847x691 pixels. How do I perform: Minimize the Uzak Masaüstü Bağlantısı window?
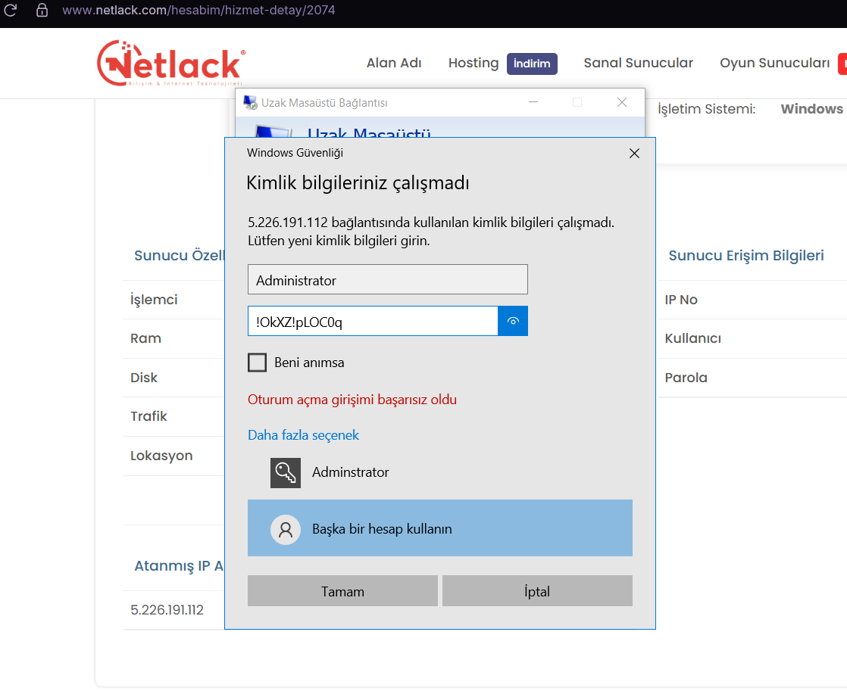pyautogui.click(x=533, y=103)
